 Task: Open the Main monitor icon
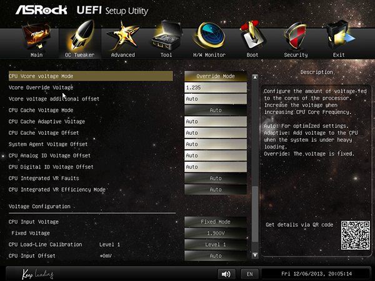tap(36, 36)
